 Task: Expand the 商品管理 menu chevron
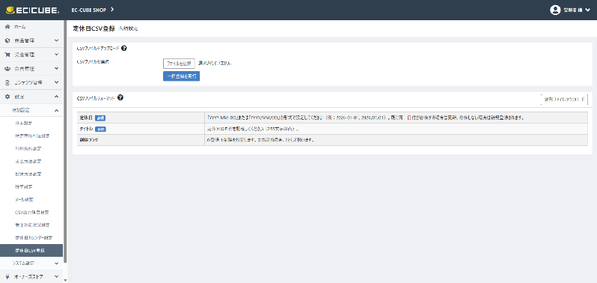56,40
